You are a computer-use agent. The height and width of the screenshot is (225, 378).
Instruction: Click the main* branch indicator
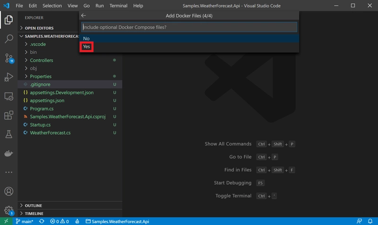[x=25, y=221]
